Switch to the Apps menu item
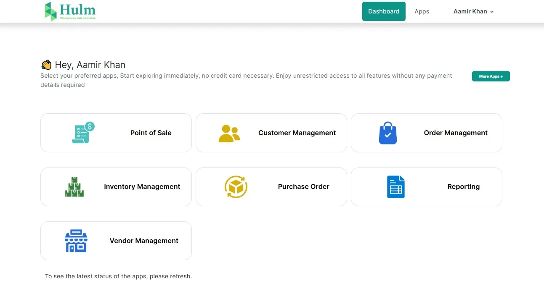Viewport: 544px width, 293px height. click(x=422, y=11)
